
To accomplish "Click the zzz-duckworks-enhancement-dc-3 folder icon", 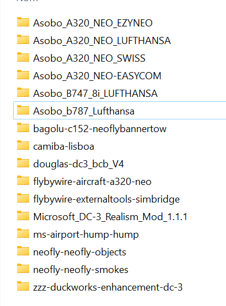I will (x=23, y=286).
